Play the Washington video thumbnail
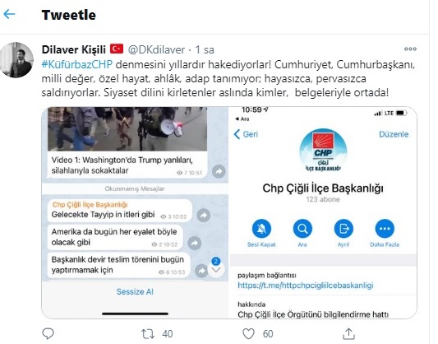Screen dimensions: 438x344 tap(127, 129)
